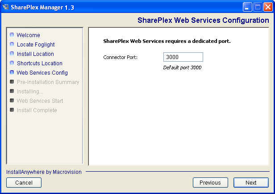The image size is (275, 194).
Task: Select the Welcome step label
Action: point(28,35)
